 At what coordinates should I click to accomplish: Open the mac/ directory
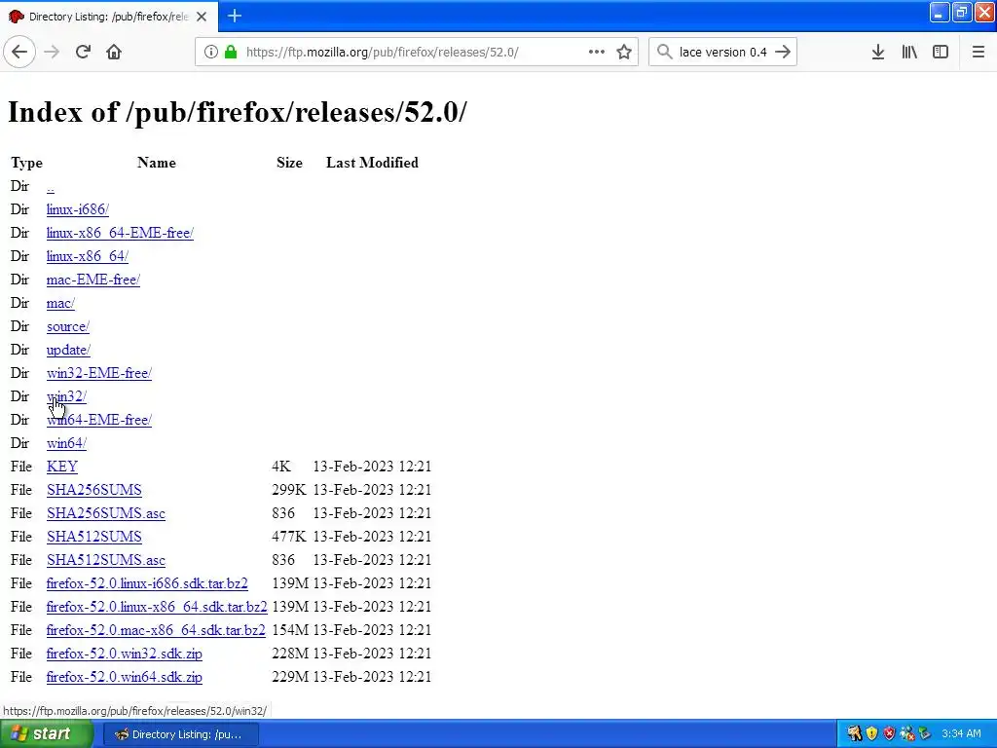60,304
